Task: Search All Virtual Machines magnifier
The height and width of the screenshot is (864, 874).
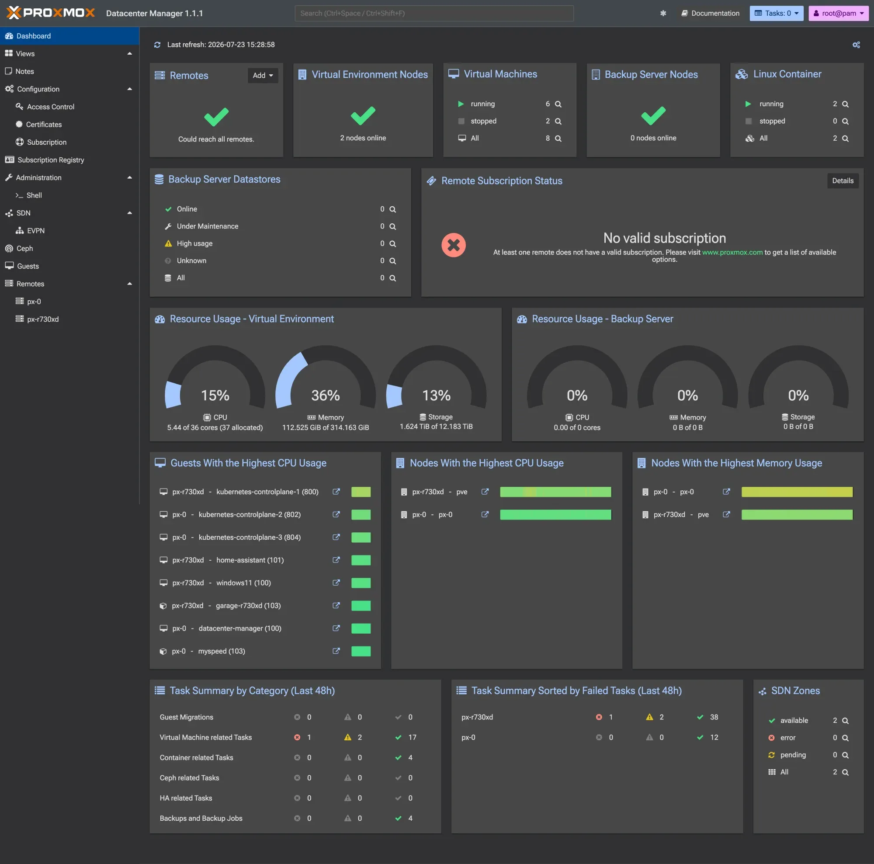Action: click(x=558, y=139)
